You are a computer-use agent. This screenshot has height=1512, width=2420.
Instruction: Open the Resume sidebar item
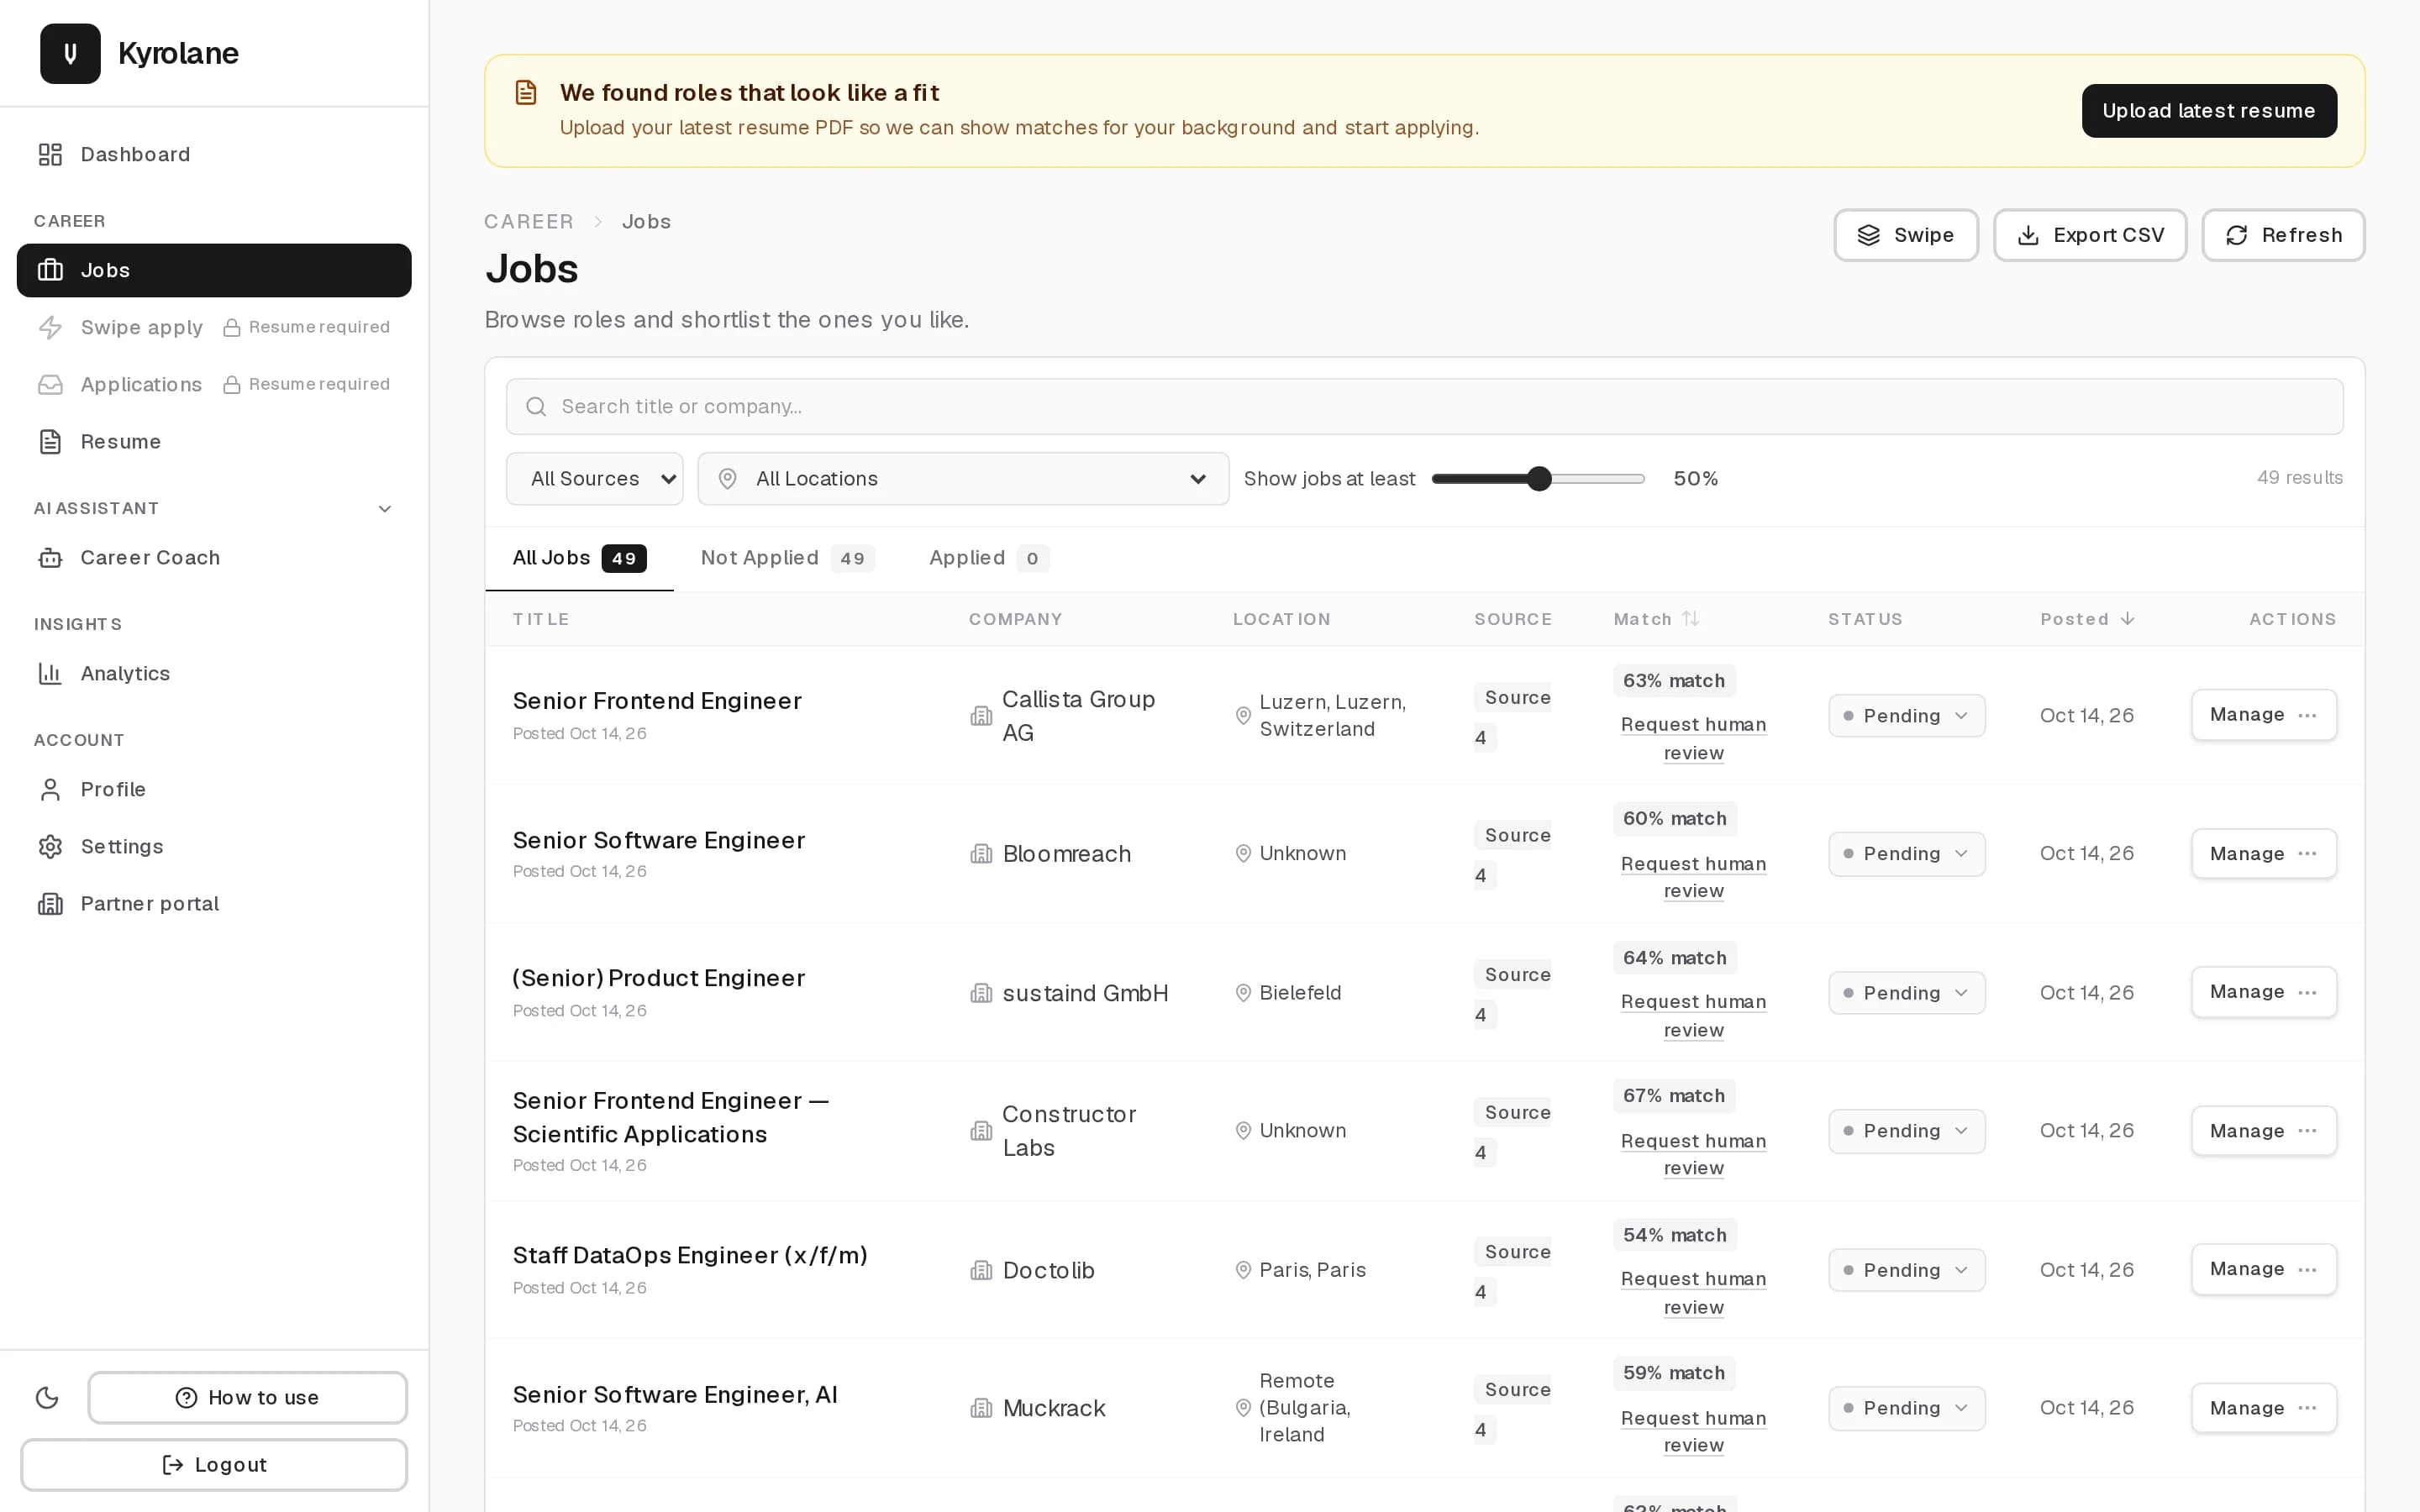214,442
